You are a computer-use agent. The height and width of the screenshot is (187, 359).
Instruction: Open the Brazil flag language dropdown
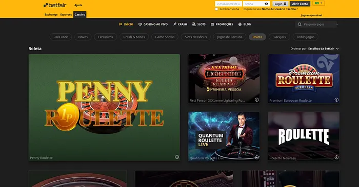pyautogui.click(x=318, y=3)
